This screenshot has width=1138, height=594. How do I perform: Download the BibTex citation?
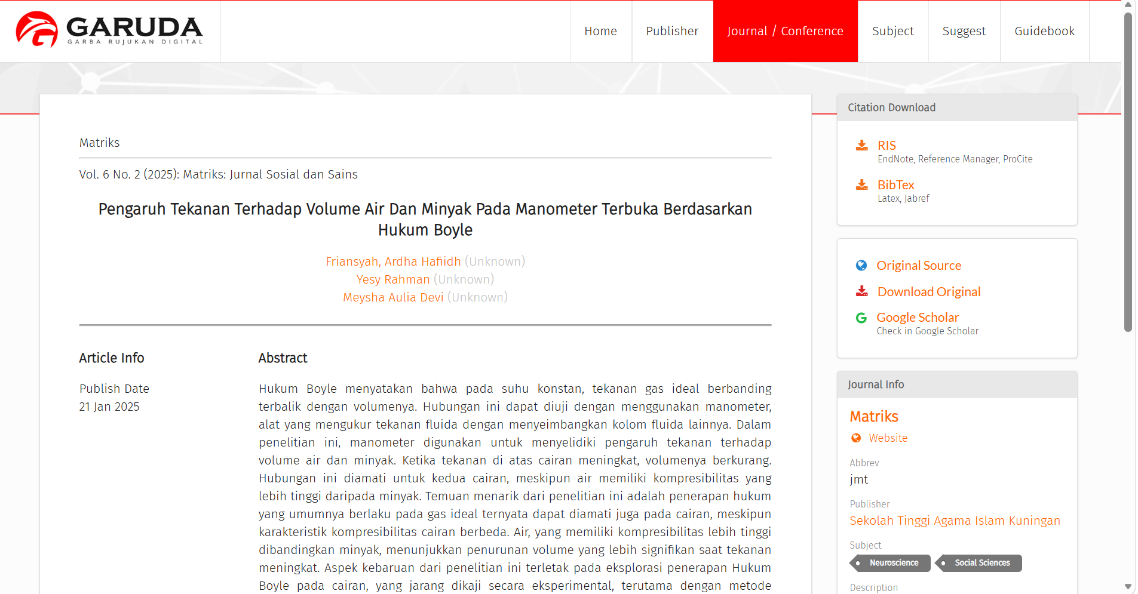click(x=895, y=184)
